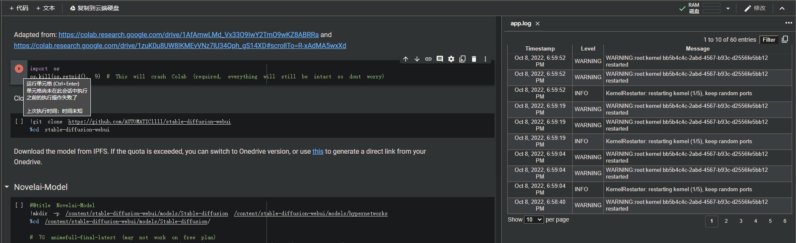Copy link to the selected cell
This screenshot has height=243, width=796.
[x=428, y=59]
